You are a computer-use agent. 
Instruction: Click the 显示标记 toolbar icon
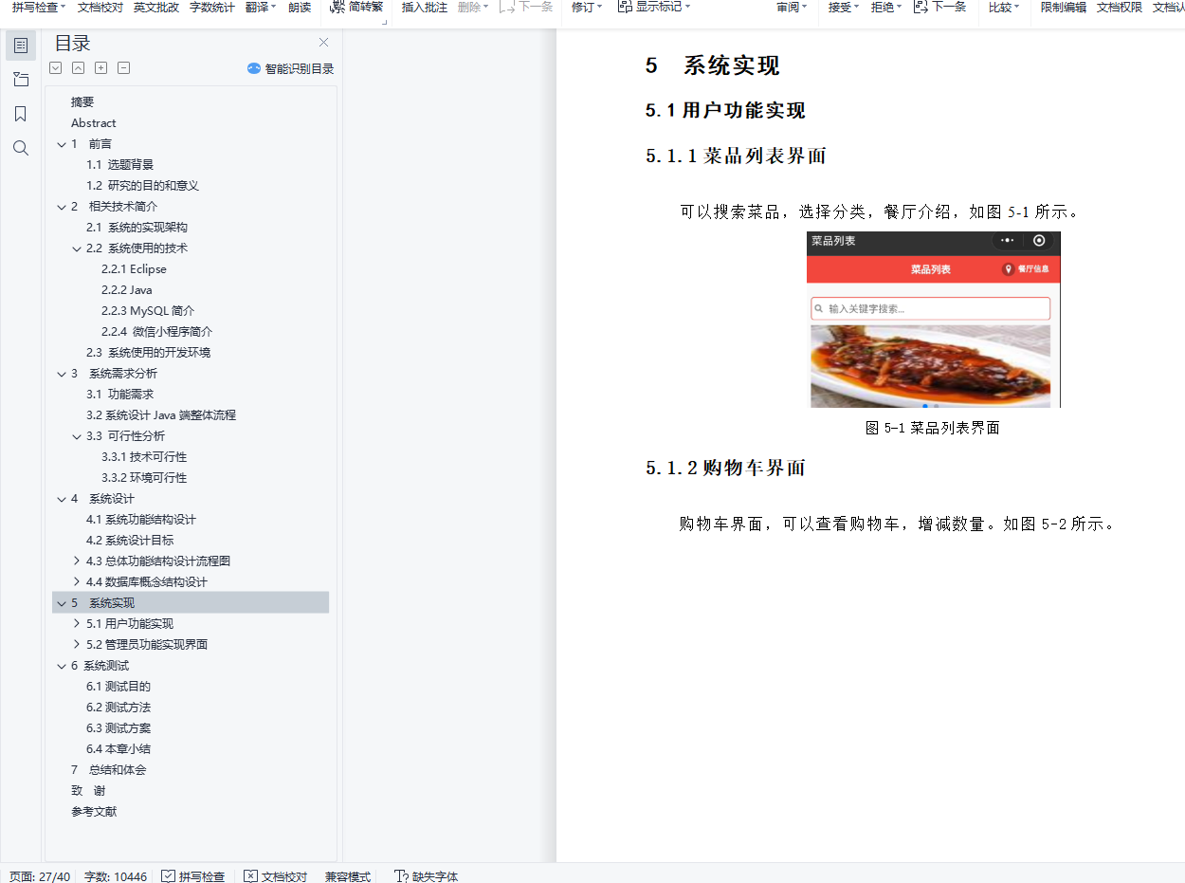625,7
